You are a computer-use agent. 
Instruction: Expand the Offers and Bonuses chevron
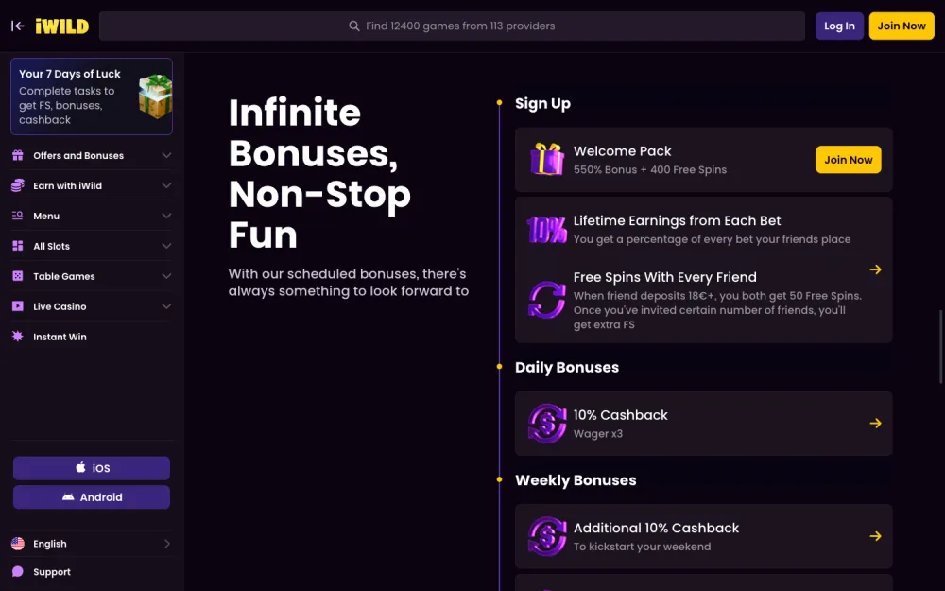[x=166, y=156]
